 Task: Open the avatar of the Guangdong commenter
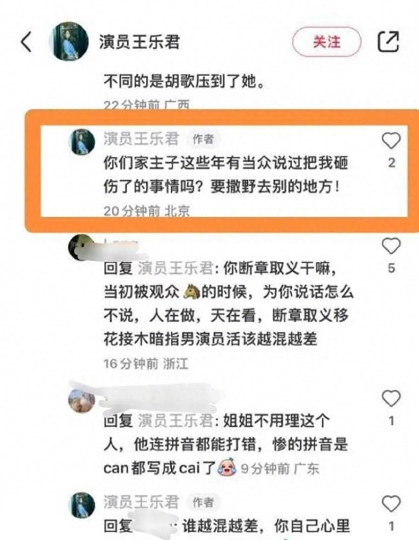click(x=81, y=400)
